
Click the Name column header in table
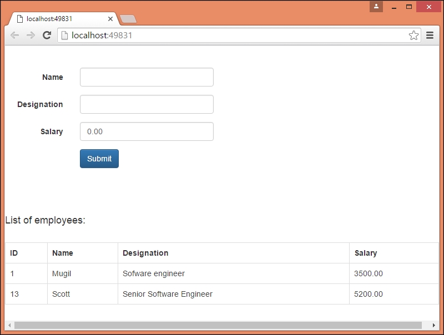pyautogui.click(x=82, y=253)
